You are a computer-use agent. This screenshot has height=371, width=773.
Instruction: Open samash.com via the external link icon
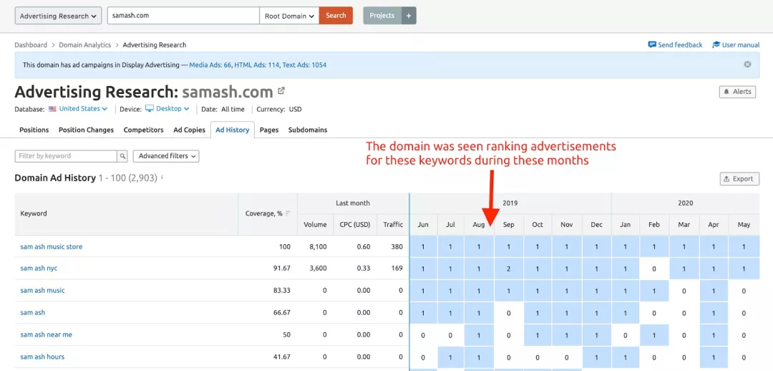[281, 91]
